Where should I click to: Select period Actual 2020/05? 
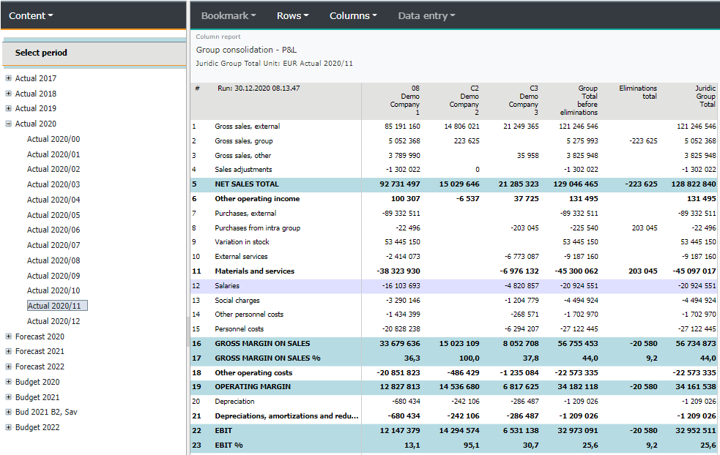click(53, 214)
